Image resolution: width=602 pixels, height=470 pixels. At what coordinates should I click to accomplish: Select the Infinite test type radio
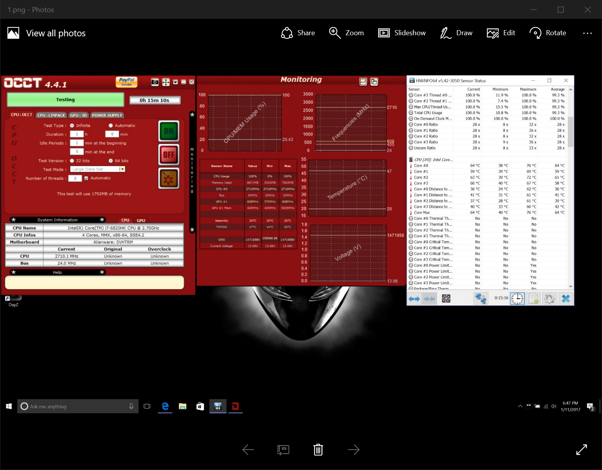[72, 126]
